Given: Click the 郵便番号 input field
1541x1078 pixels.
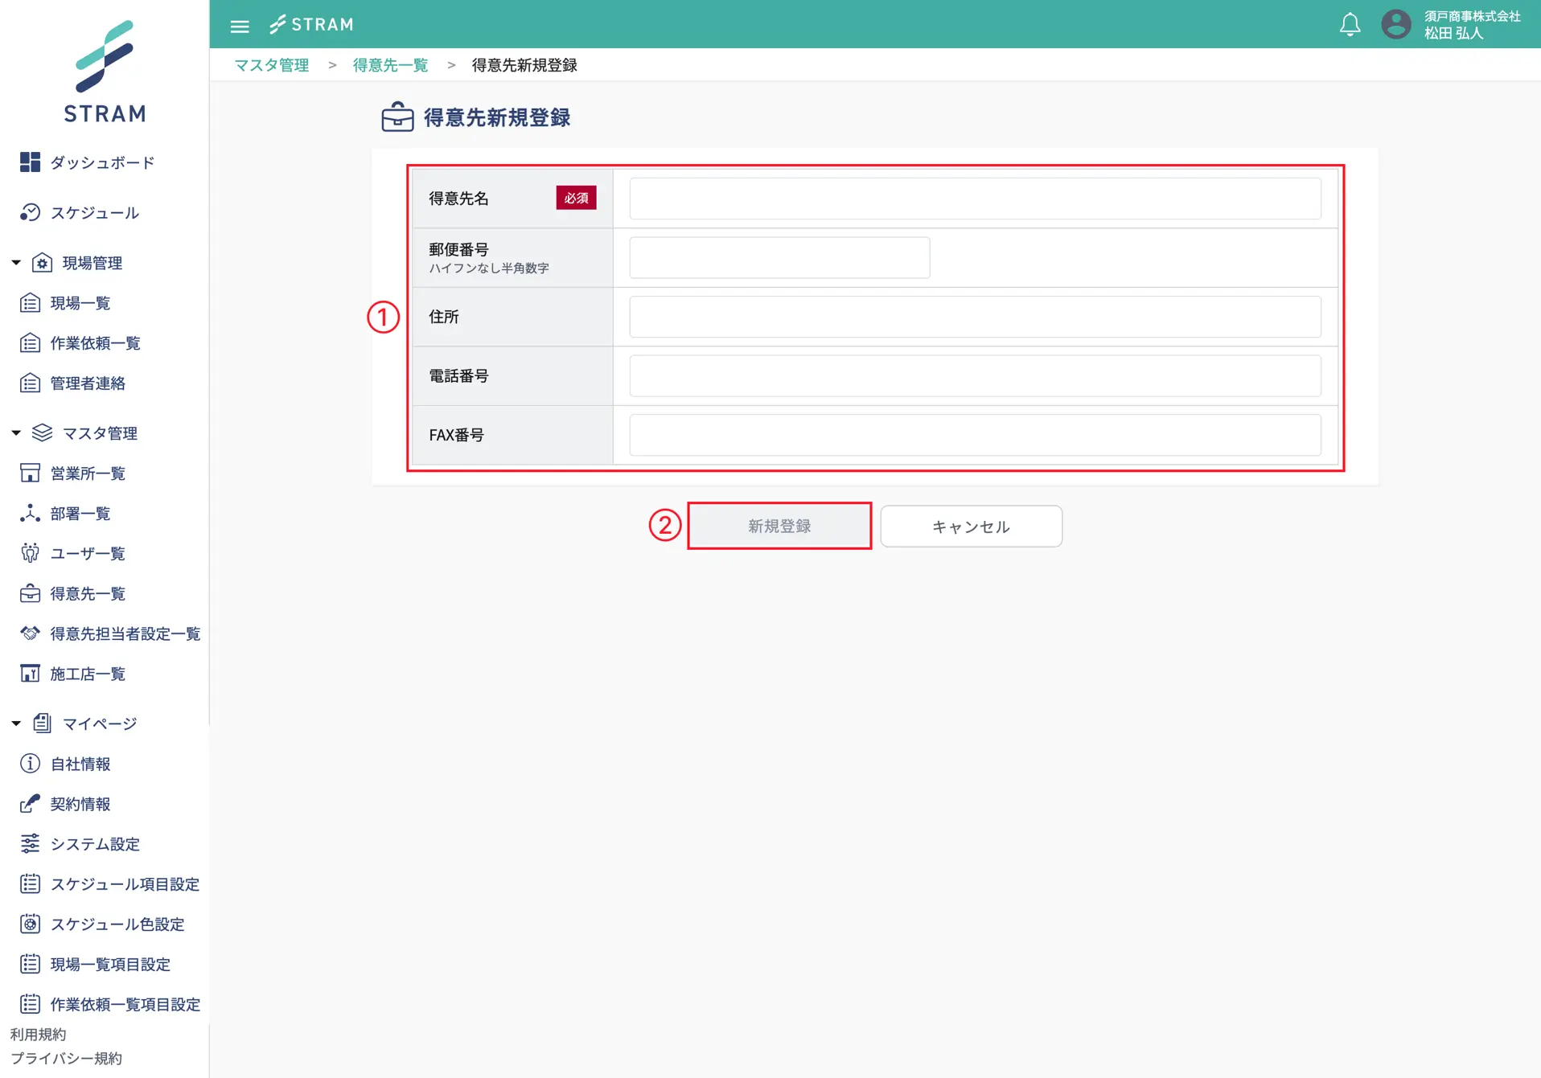Looking at the screenshot, I should pos(779,257).
